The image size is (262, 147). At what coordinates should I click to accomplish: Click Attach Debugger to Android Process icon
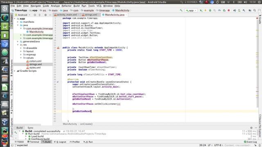(x=224, y=10)
